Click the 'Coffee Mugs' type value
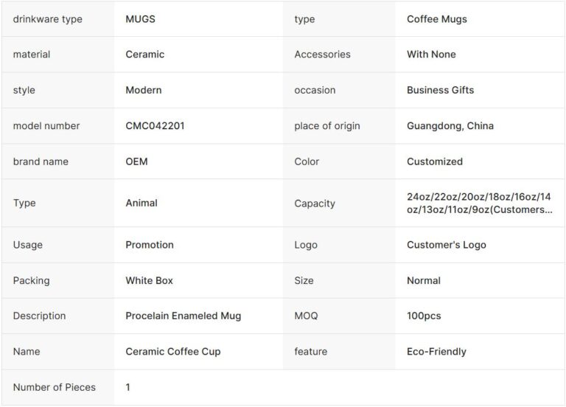 pyautogui.click(x=436, y=19)
